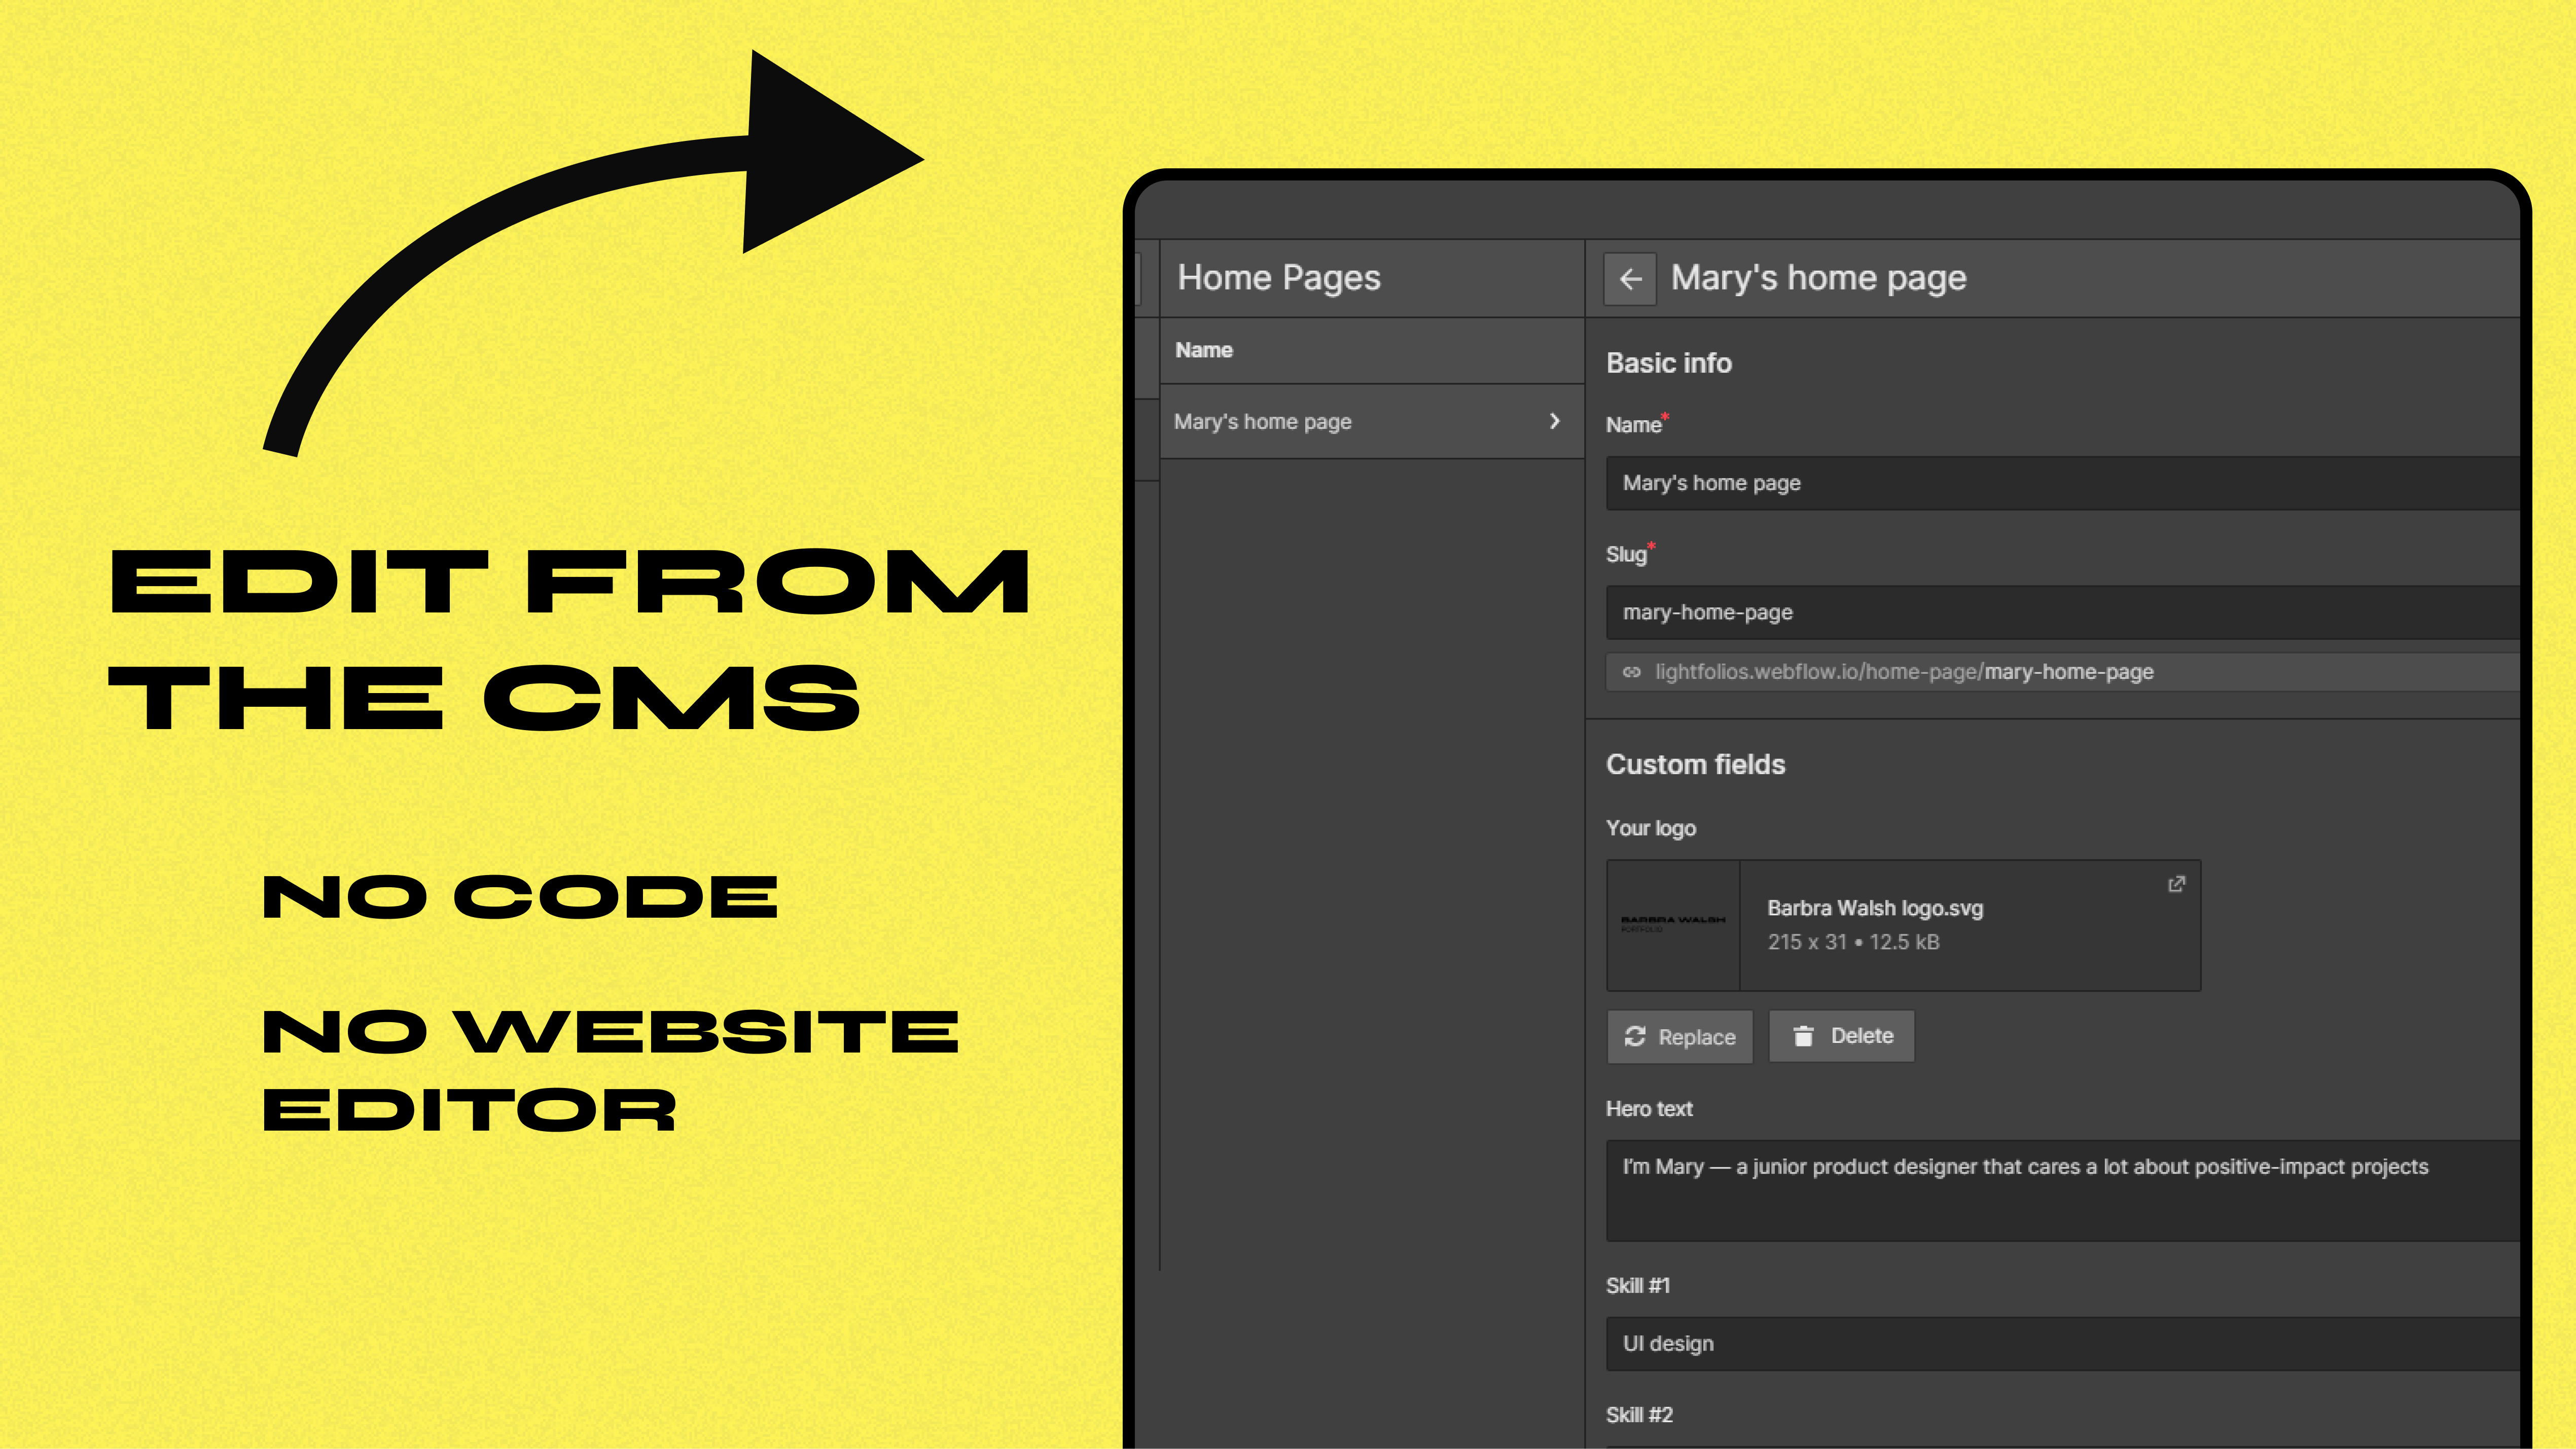
Task: Edit the Skill #1 field UI design
Action: pyautogui.click(x=2062, y=1344)
